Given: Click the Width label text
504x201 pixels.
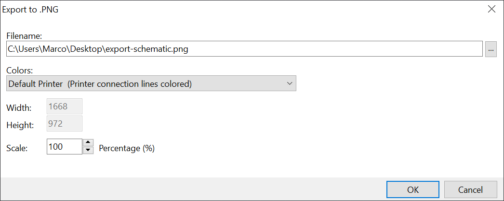Looking at the screenshot, I should click(19, 107).
